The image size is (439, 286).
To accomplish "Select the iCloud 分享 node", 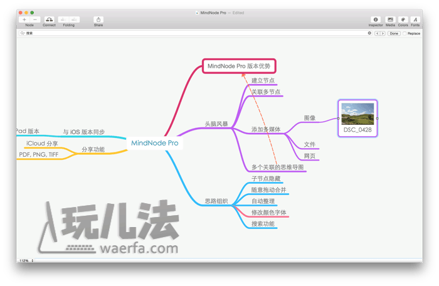I will [42, 144].
